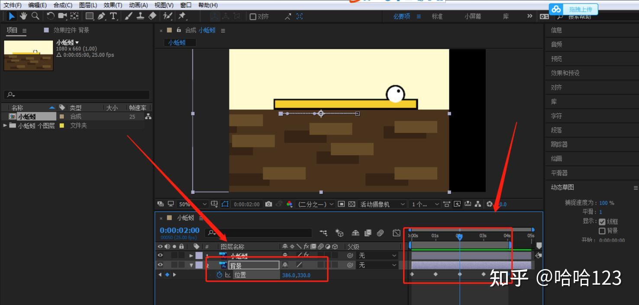The width and height of the screenshot is (639, 305).
Task: Go to the previous keyframe arrow
Action: coord(160,275)
